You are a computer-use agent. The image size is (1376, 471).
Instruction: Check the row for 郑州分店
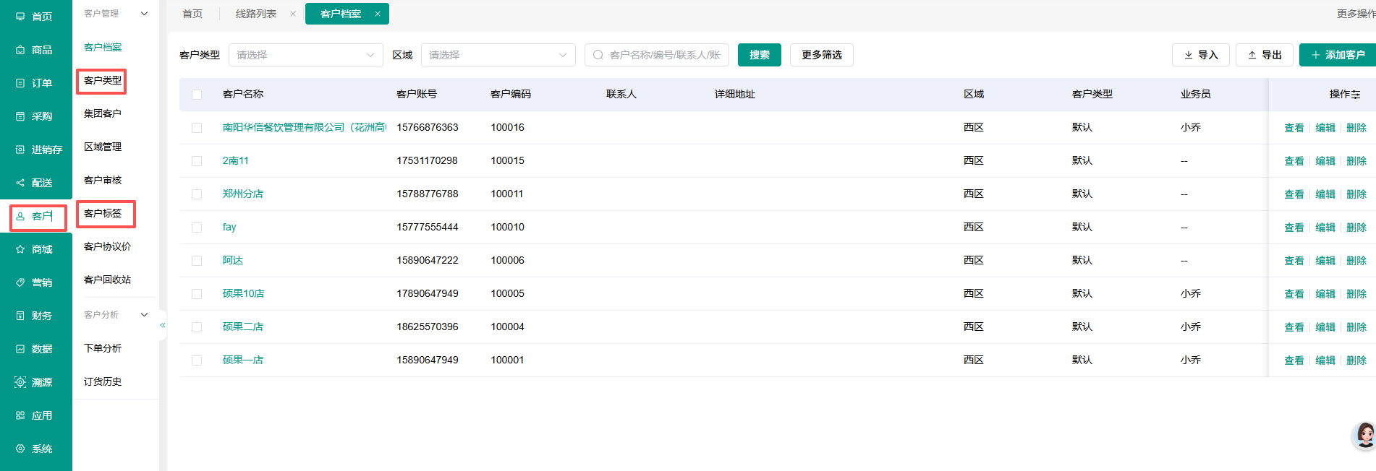pos(197,194)
